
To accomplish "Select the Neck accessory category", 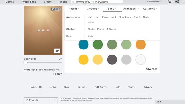I will pyautogui.click(x=114, y=17).
